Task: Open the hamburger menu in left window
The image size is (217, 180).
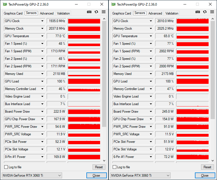Action: (104, 12)
